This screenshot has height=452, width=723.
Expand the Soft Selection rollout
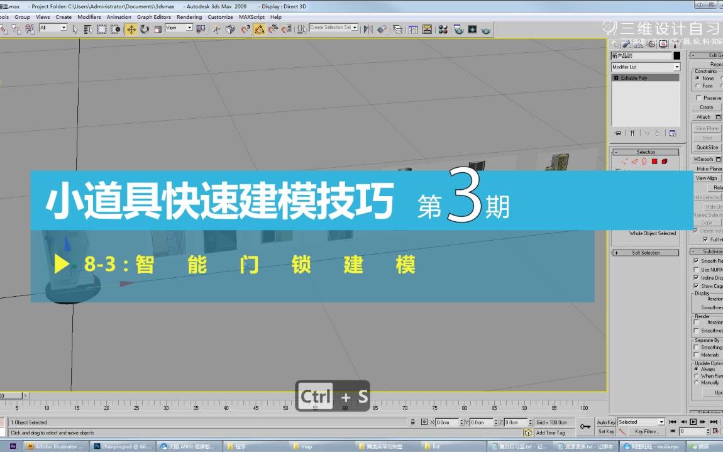pyautogui.click(x=646, y=252)
